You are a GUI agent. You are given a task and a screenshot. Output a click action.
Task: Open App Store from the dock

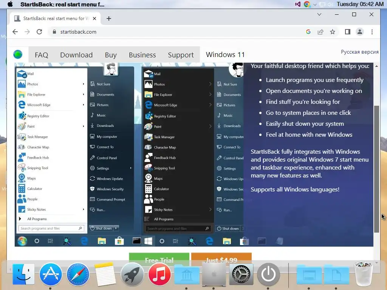50,274
